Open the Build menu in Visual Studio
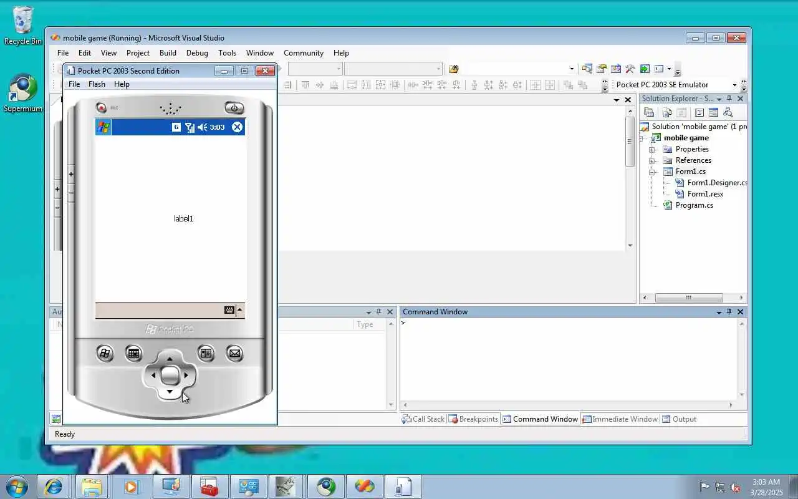The image size is (798, 499). [x=168, y=53]
